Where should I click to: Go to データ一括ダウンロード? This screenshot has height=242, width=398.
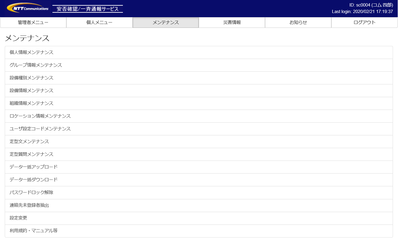33,180
